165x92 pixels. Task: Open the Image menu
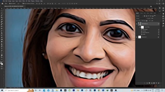10,1
